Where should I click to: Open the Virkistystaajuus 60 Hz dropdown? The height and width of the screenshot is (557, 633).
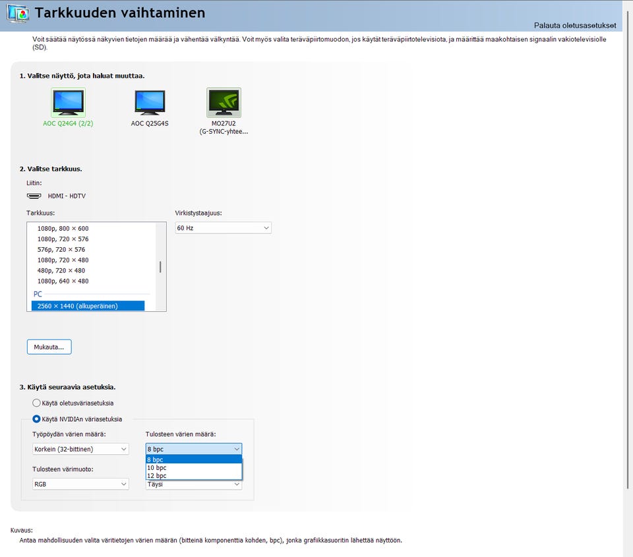(x=224, y=228)
